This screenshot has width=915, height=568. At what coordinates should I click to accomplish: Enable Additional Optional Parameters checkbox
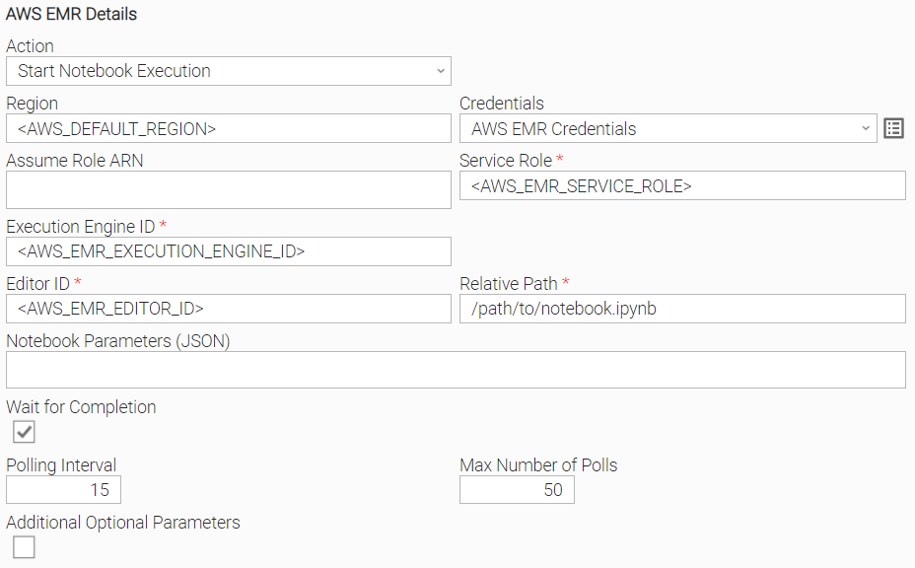point(24,547)
